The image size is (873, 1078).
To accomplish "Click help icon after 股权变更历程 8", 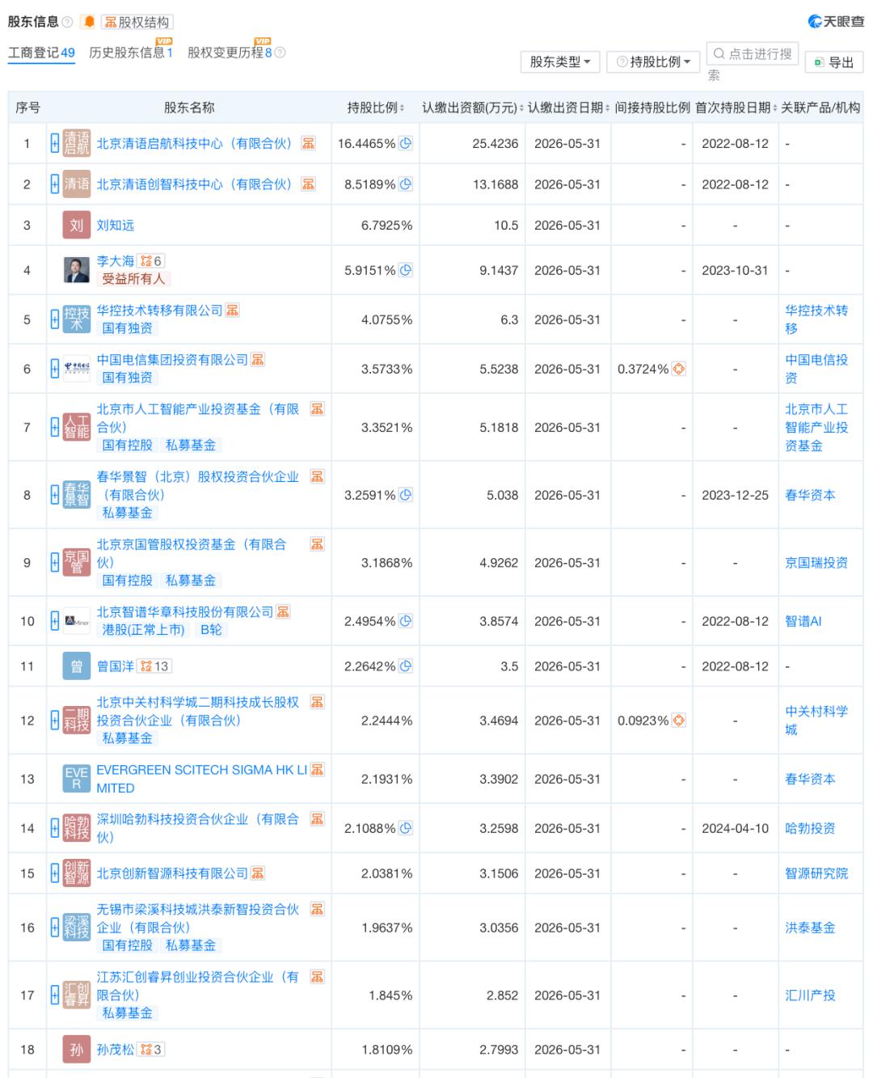I will click(280, 53).
